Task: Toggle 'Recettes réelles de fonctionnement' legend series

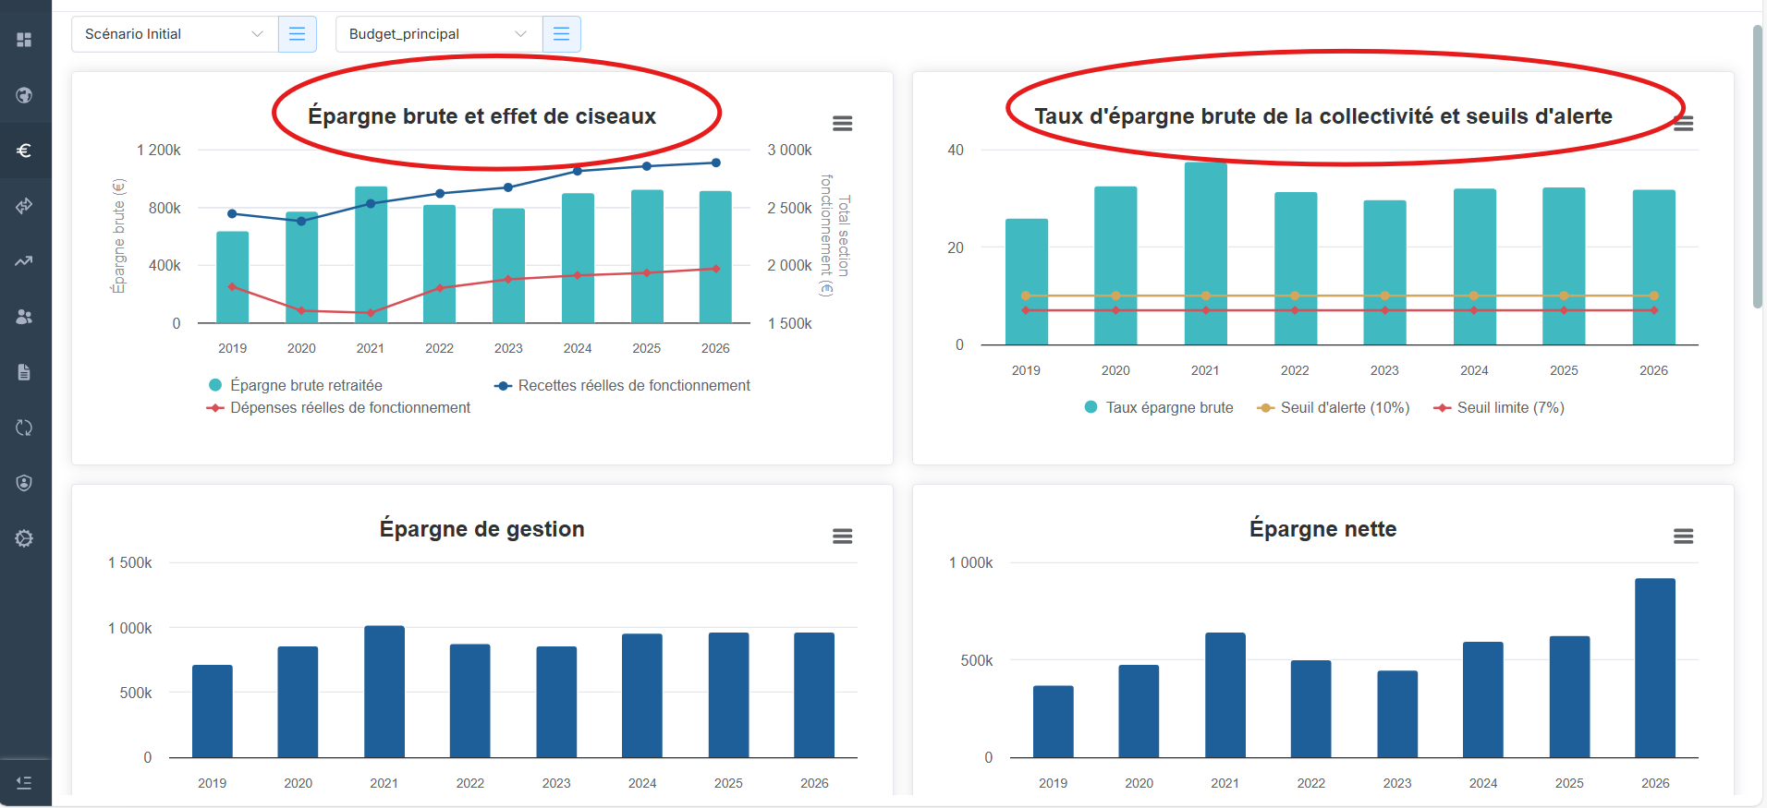Action: point(633,385)
